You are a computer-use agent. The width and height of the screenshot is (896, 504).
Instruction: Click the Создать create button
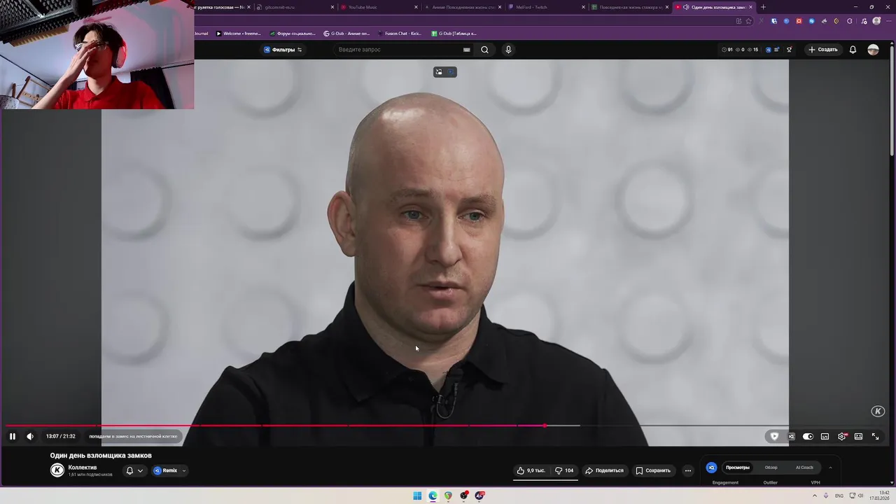(822, 50)
